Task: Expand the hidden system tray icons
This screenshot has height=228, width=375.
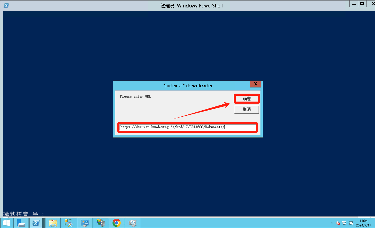Action: [332, 223]
